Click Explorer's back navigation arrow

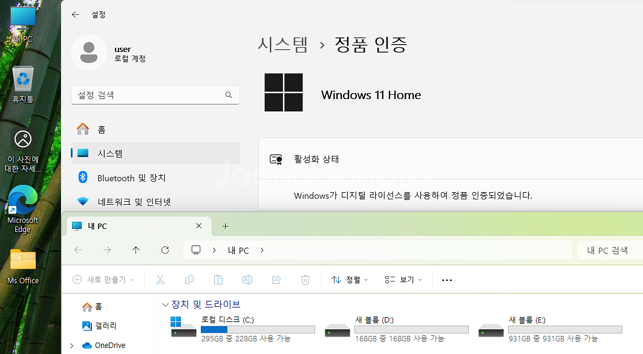pos(78,250)
